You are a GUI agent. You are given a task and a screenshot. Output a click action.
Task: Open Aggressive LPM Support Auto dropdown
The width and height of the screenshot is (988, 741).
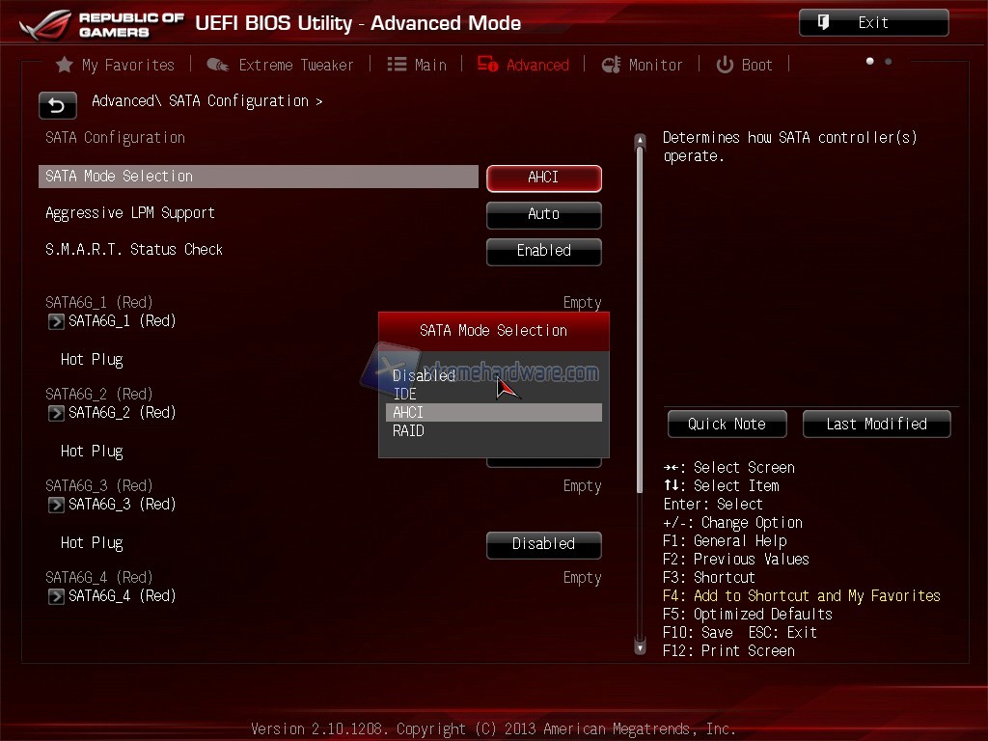coord(543,214)
